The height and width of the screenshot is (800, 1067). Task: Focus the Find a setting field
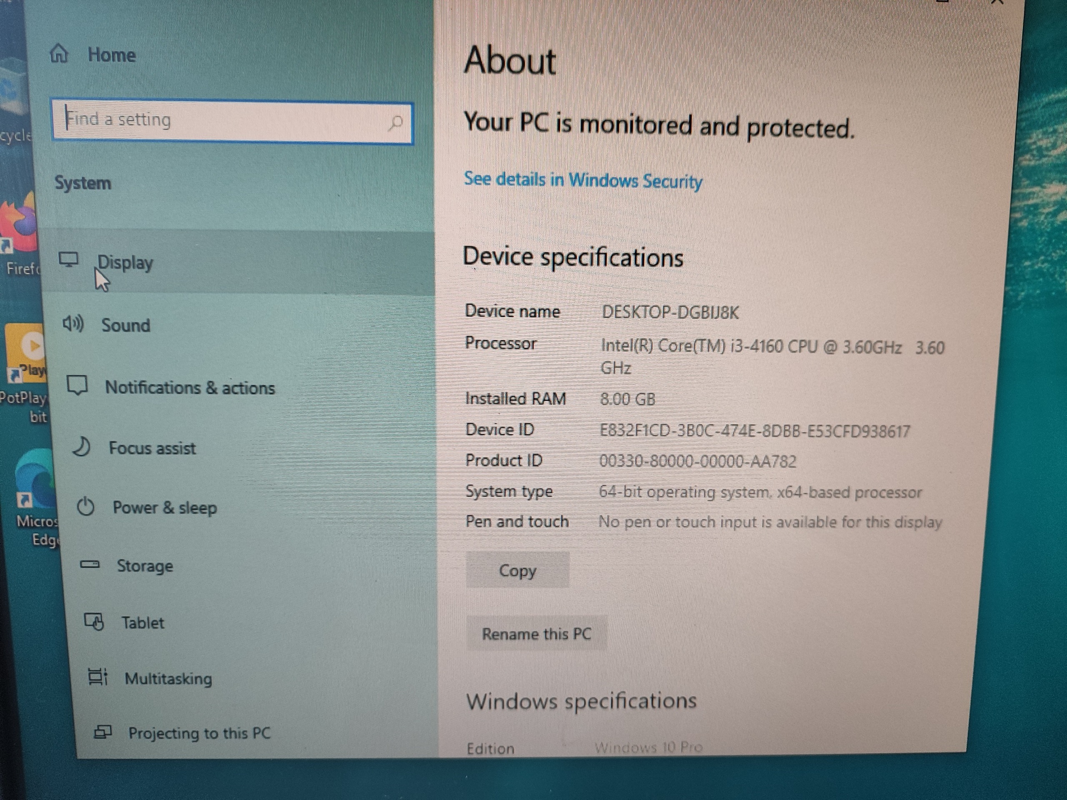click(x=232, y=122)
